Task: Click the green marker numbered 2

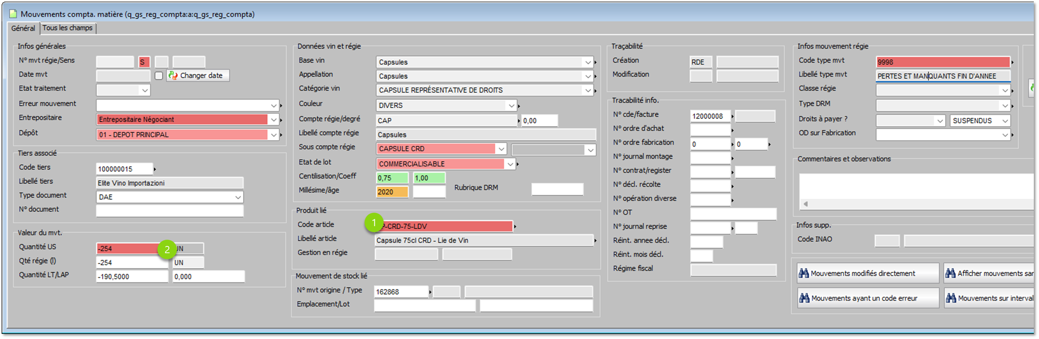Action: (x=167, y=250)
